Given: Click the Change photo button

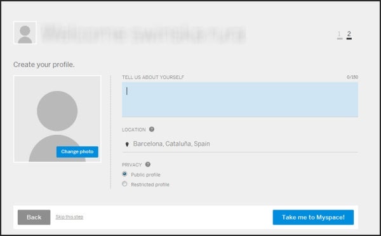Looking at the screenshot, I should 77,152.
